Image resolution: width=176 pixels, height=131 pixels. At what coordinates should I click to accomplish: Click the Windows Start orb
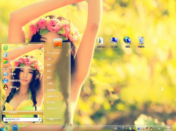pyautogui.click(x=4, y=128)
